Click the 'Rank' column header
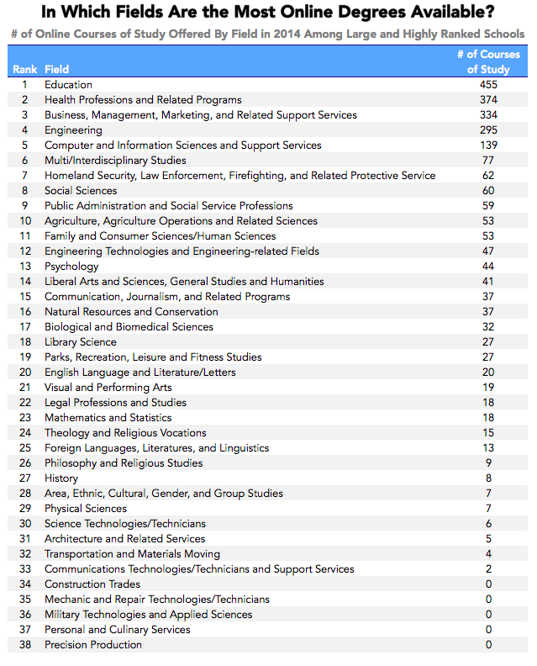This screenshot has height=666, width=537. click(x=24, y=69)
